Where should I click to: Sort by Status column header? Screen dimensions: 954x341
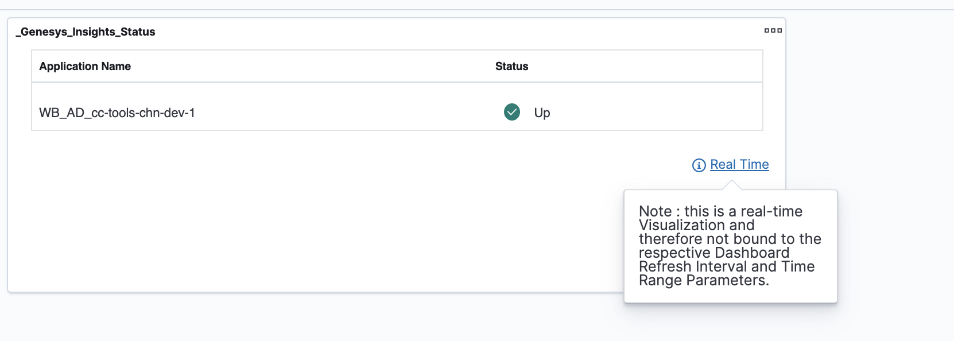[x=511, y=66]
